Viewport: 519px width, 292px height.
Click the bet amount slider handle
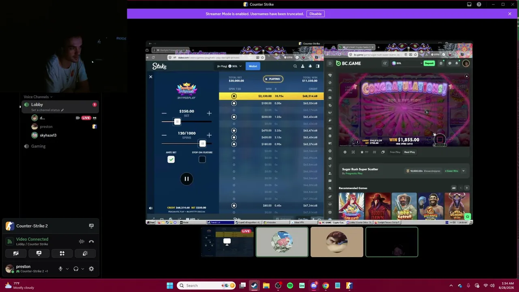click(177, 122)
